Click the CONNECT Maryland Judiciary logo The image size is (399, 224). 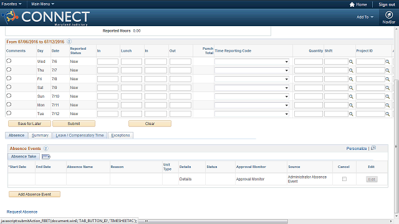46,17
